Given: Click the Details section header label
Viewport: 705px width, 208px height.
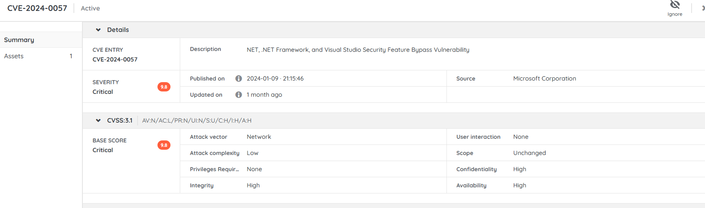Looking at the screenshot, I should coord(118,30).
